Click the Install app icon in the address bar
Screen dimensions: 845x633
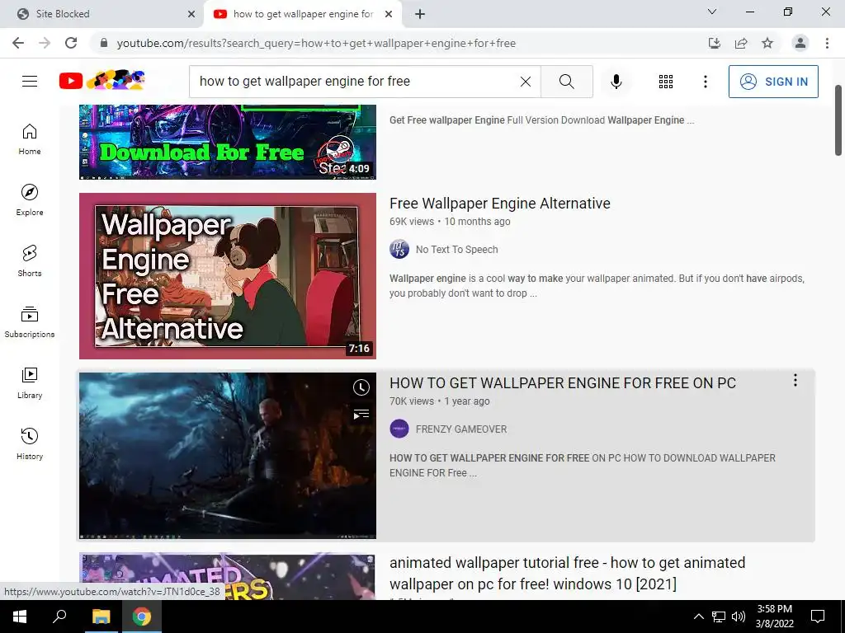714,43
